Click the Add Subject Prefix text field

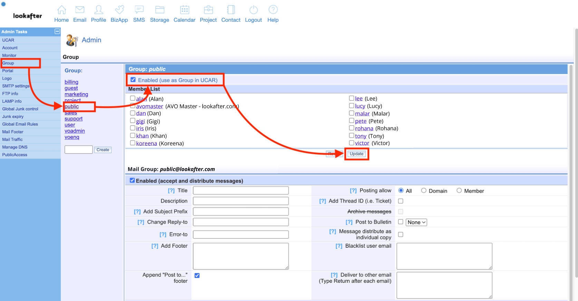point(241,211)
